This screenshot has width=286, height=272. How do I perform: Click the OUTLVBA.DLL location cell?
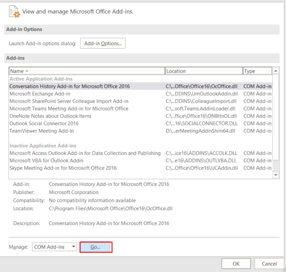click(x=201, y=161)
